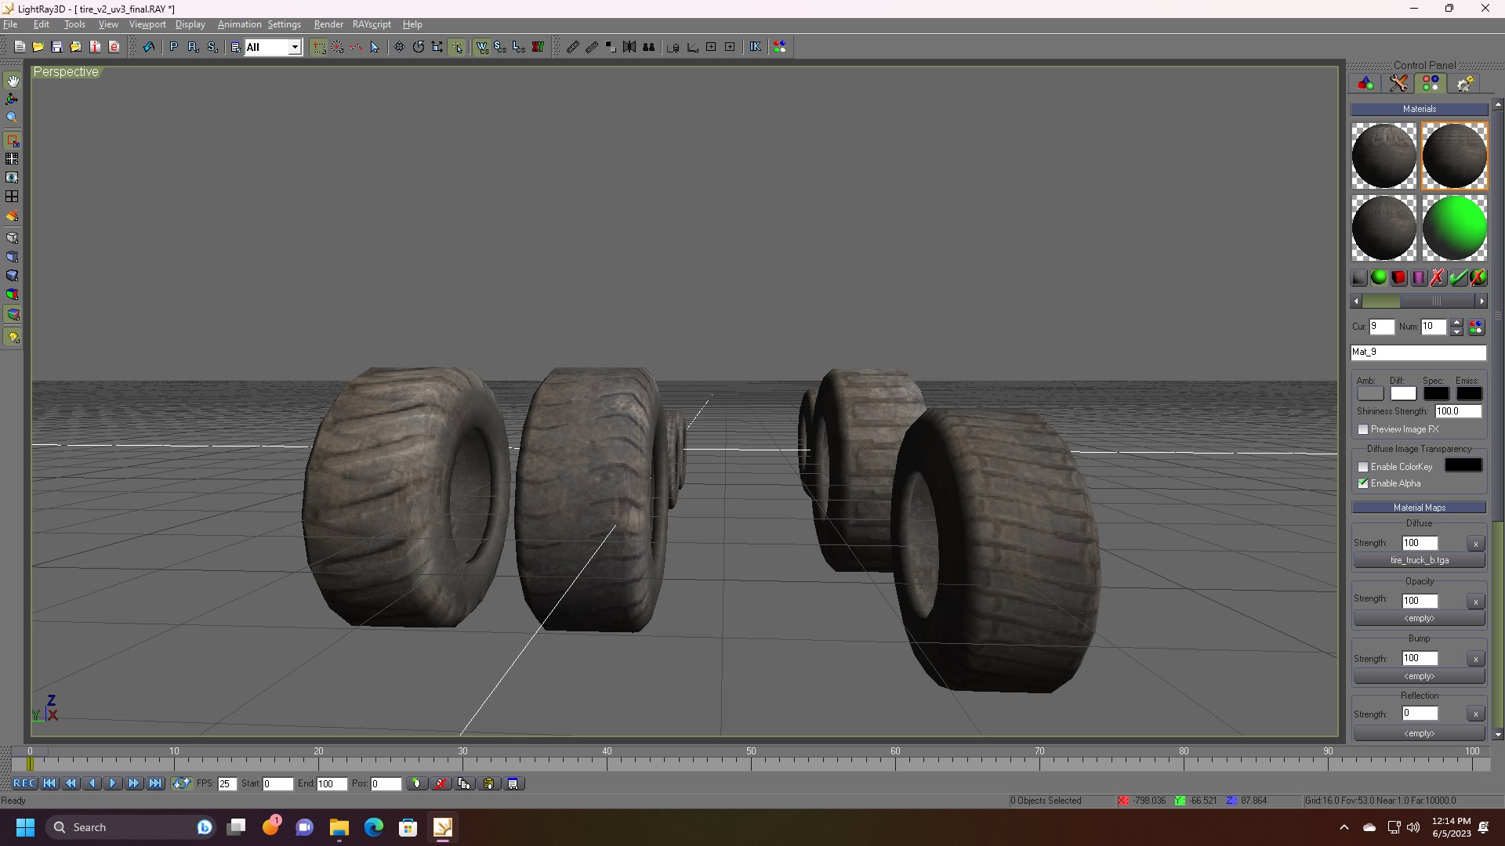Open the Render menu
This screenshot has width=1505, height=846.
pyautogui.click(x=328, y=24)
